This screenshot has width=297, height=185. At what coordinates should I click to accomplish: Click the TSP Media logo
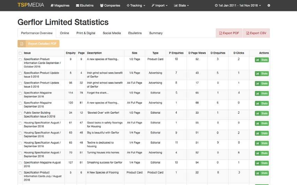click(31, 5)
